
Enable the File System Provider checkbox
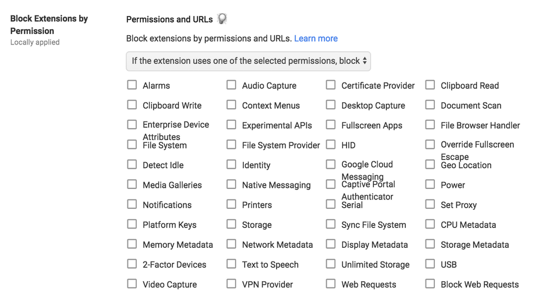231,144
